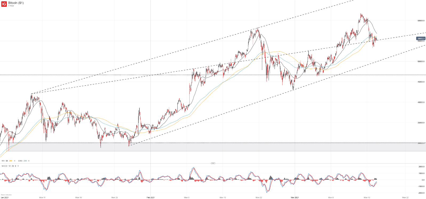Image resolution: width=426 pixels, height=199 pixels.
Task: Click the Feb 2021 date label
Action: tap(151, 197)
